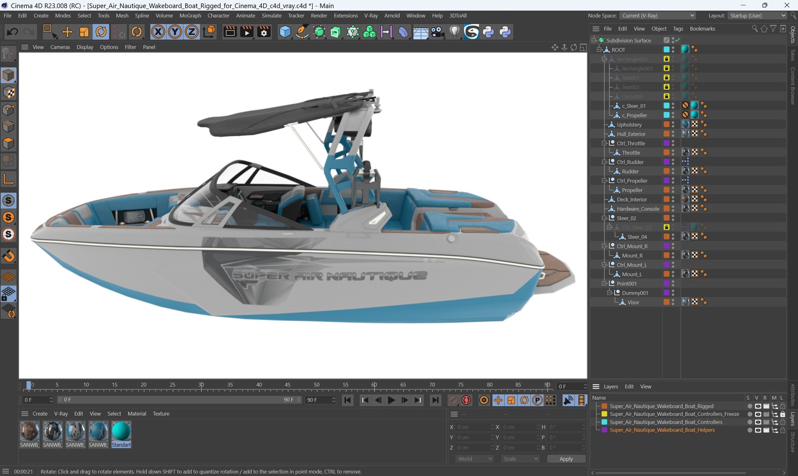Screen dimensions: 798x476
Task: Toggle the X axis lock
Action: pyautogui.click(x=158, y=32)
